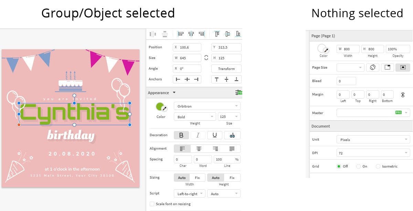Rotate the page orientation
This screenshot has height=211, width=413.
click(373, 68)
